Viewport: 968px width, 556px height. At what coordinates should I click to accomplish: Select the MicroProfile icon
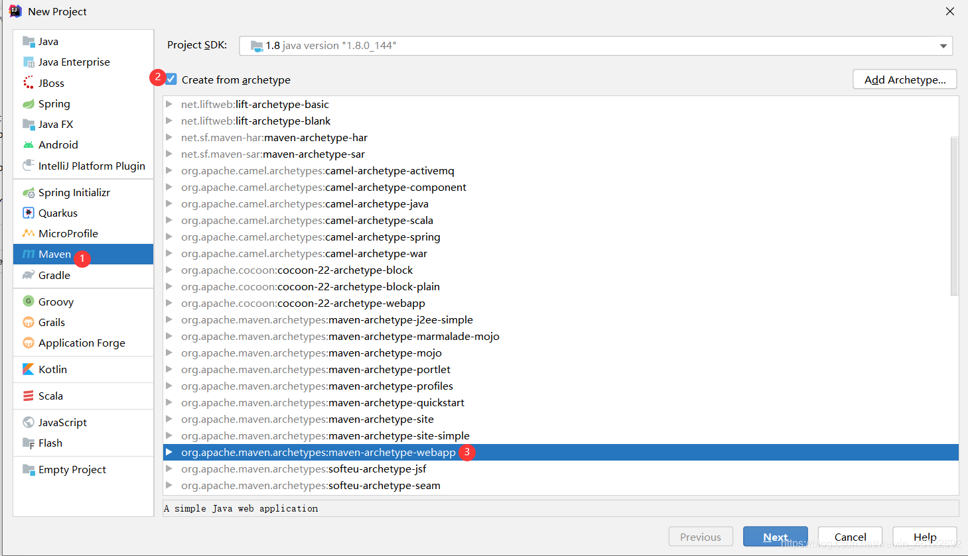[29, 234]
